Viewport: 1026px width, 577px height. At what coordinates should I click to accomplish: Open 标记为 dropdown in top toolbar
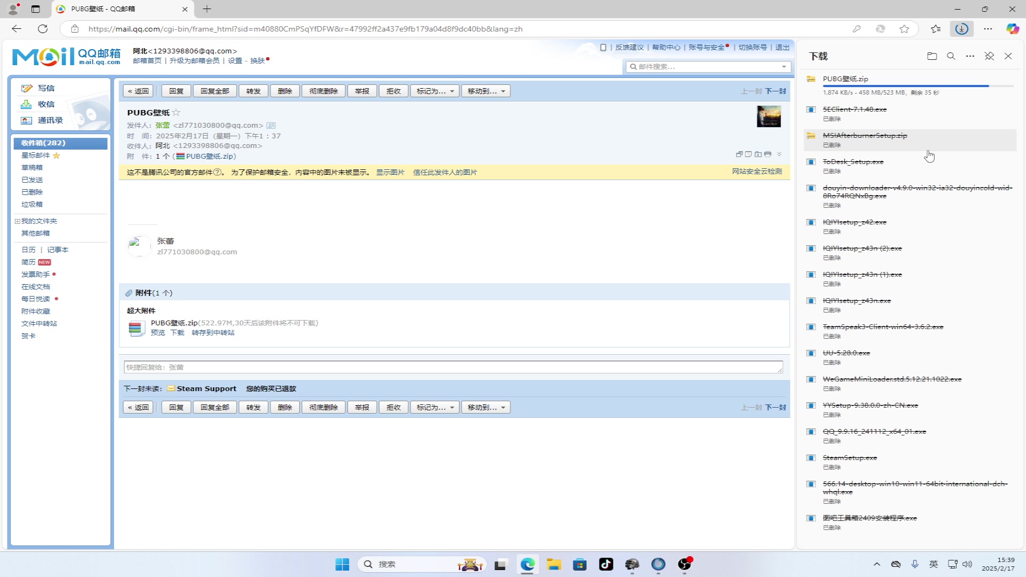coord(435,91)
